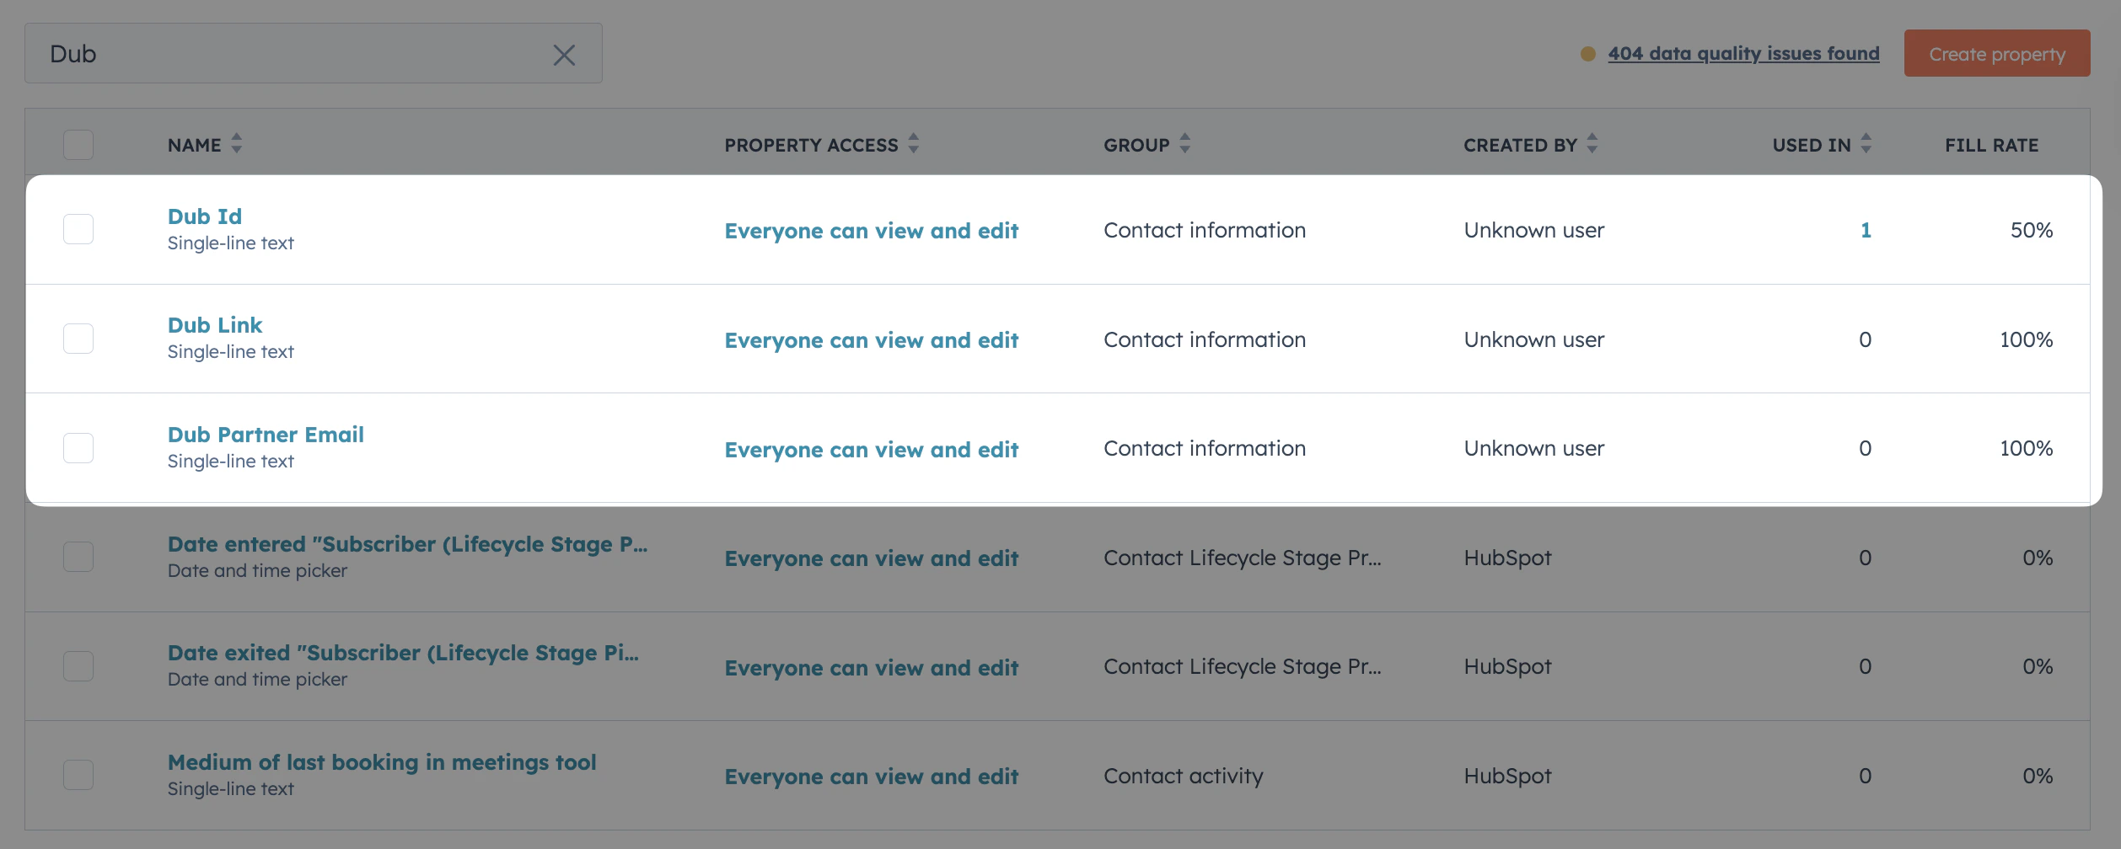
Task: Sort properties using the NAME sort arrows
Action: (x=235, y=144)
